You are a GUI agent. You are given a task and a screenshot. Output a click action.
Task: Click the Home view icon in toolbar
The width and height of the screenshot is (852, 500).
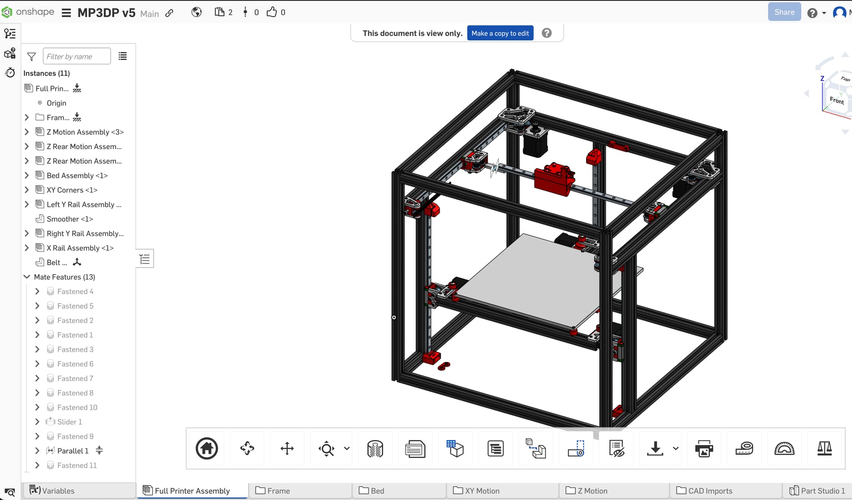click(207, 449)
